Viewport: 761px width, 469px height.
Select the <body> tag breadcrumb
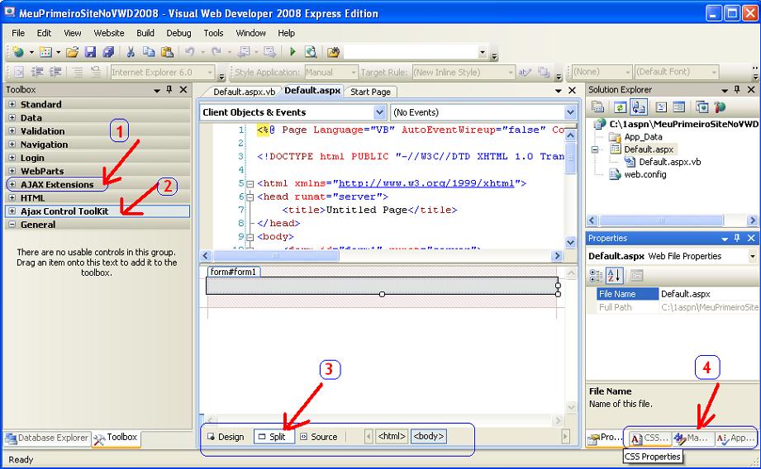[x=429, y=436]
